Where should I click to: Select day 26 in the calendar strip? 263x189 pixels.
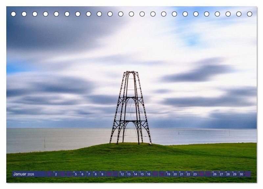click(x=215, y=174)
